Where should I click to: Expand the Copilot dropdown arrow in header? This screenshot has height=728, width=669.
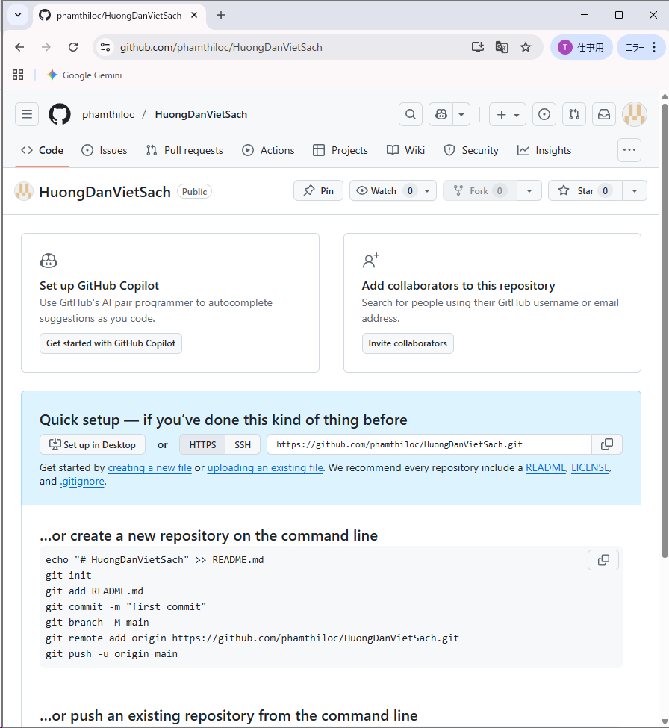coord(461,114)
